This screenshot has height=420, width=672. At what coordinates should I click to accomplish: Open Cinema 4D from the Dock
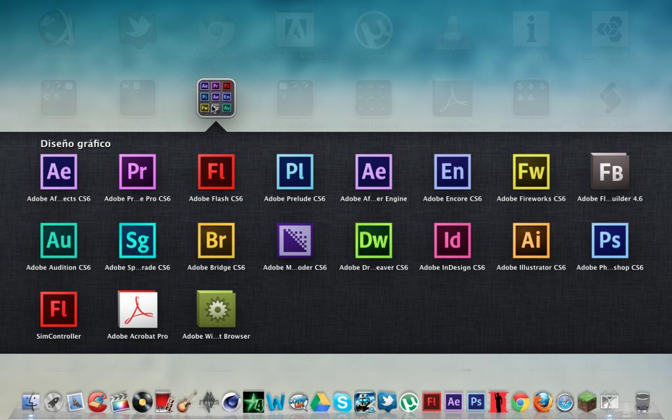coord(231,402)
